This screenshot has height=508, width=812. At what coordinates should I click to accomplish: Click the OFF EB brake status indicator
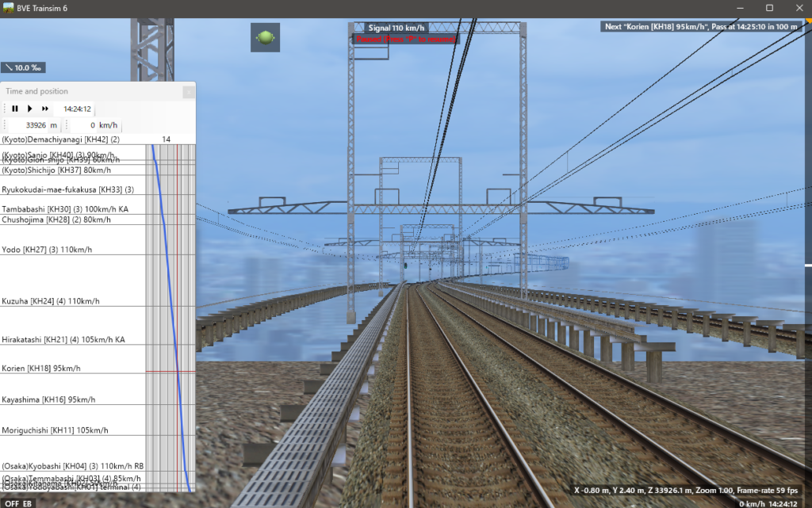(x=17, y=502)
